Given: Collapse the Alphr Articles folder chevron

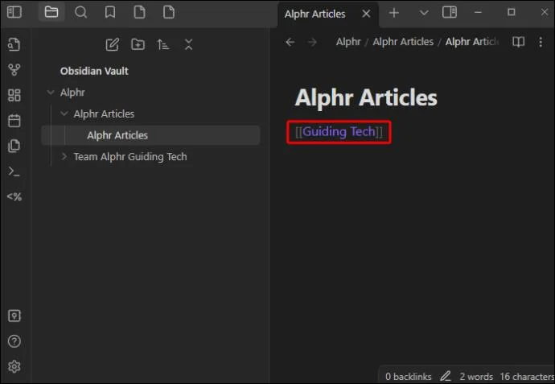Looking at the screenshot, I should coord(64,114).
